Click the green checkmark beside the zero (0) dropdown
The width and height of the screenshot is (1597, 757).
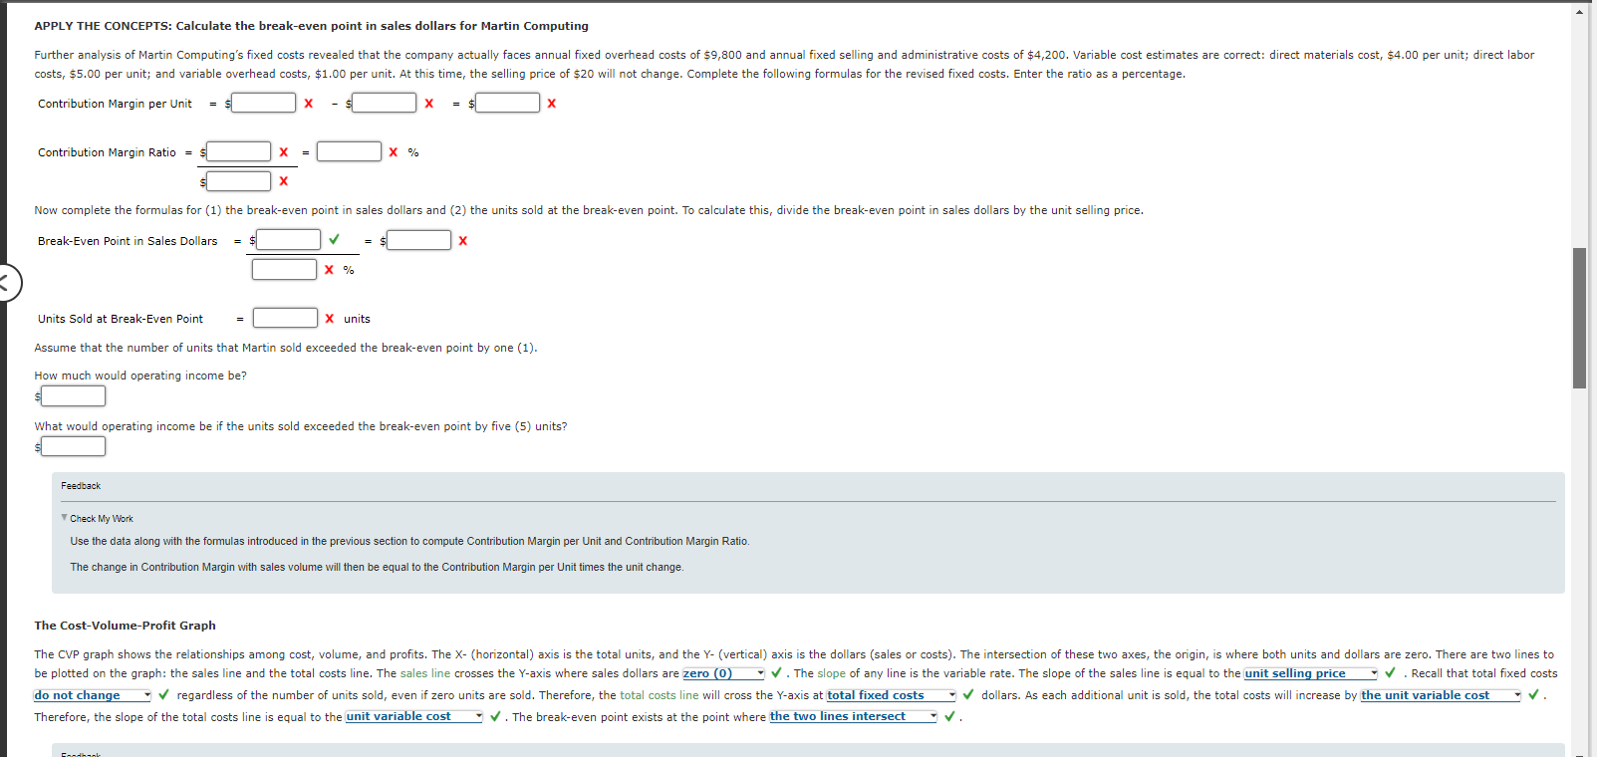click(x=775, y=673)
